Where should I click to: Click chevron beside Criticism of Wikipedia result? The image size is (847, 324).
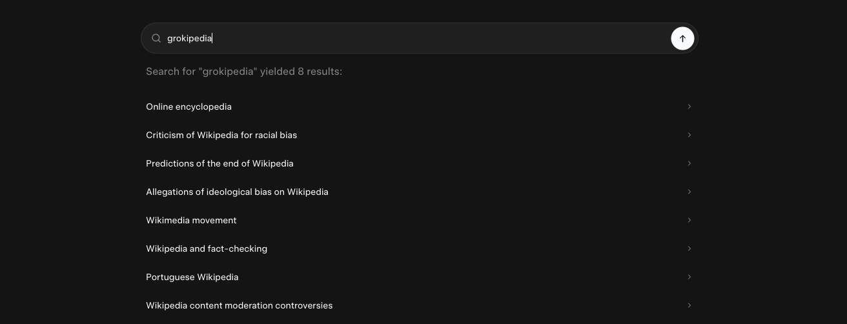point(689,135)
